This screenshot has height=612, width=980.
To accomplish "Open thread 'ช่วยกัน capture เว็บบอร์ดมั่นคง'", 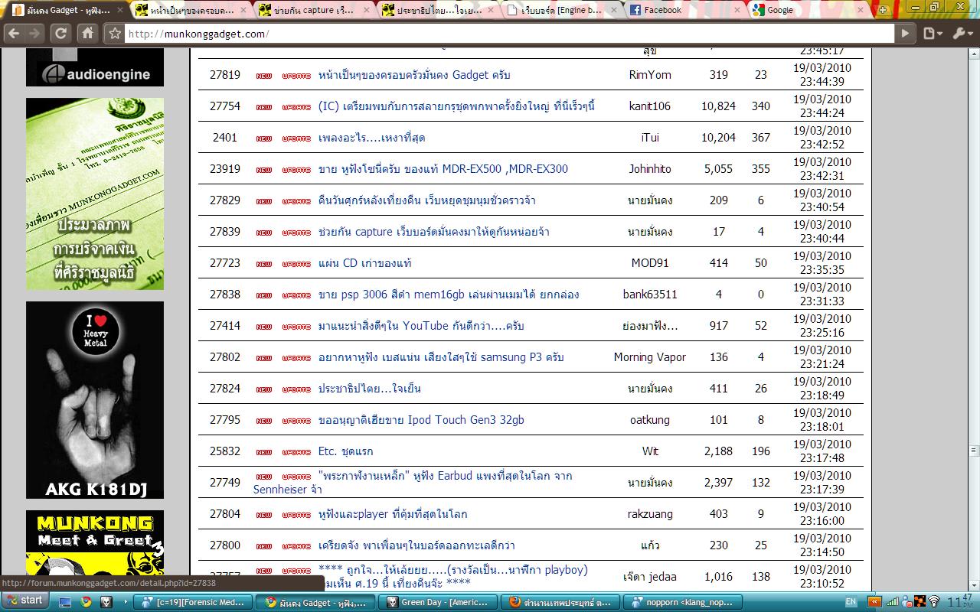I will tap(434, 232).
